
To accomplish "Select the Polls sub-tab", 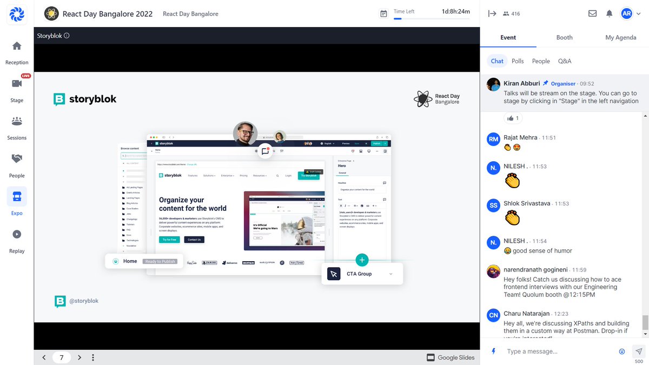I will pos(518,61).
